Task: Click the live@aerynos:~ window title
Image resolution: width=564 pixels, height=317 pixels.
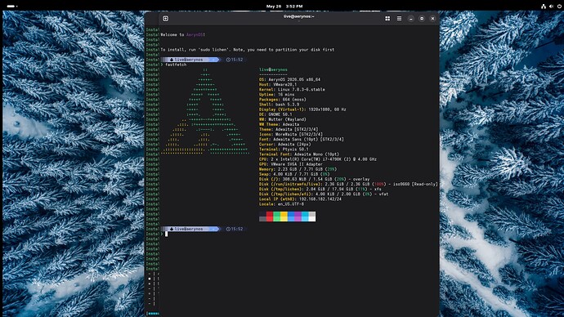Action: coord(298,16)
